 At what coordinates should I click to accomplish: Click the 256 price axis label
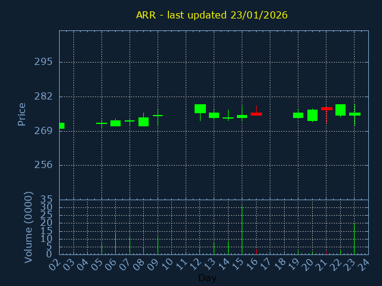44,165
